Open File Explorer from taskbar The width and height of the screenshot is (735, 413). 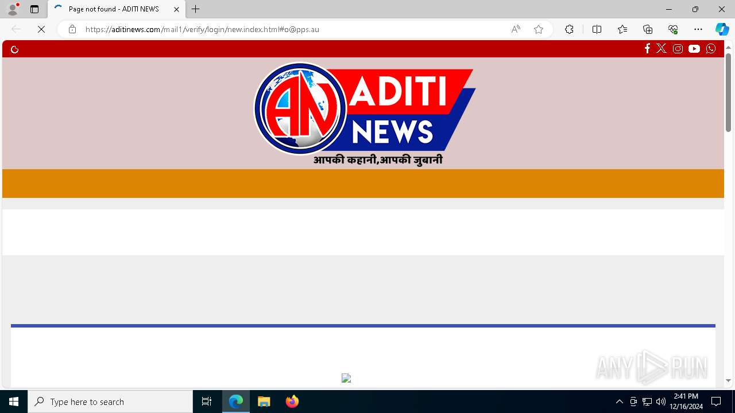[x=264, y=402]
